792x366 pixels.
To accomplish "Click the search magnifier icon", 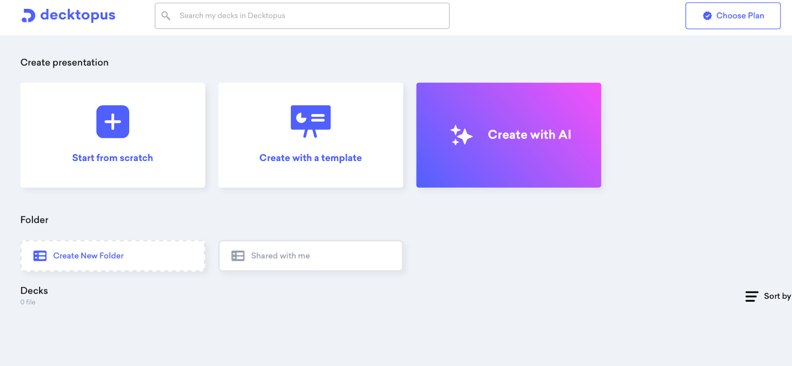I will [166, 16].
